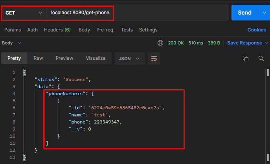This screenshot has height=164, width=270.
Task: Select the Preview response view
Action: click(64, 58)
